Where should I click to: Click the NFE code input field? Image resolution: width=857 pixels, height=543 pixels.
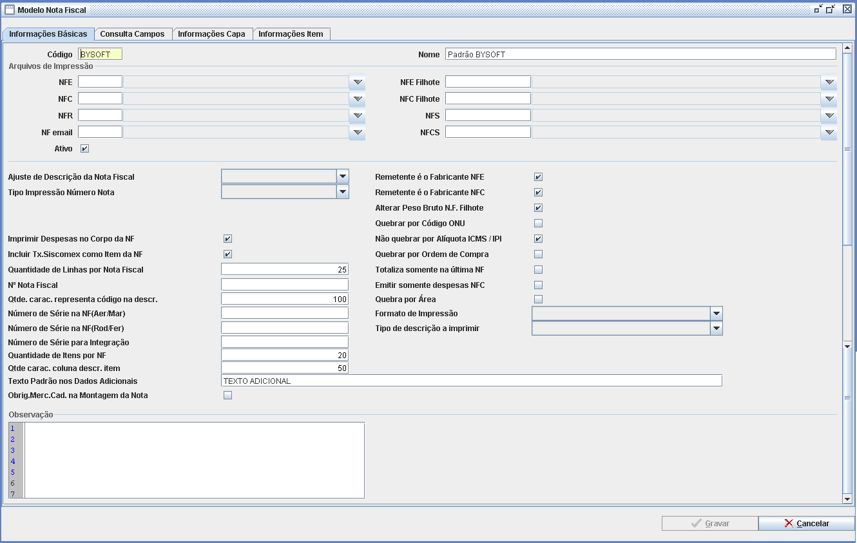point(100,82)
